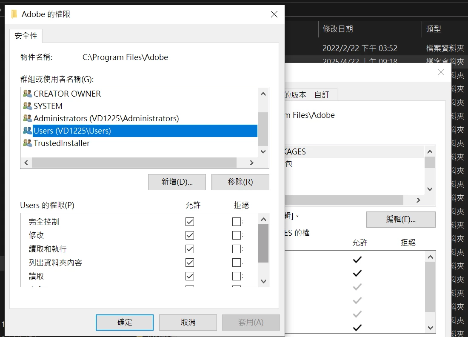Select Administrators (VD1225\Administrators) entry
This screenshot has height=337, width=468.
point(106,118)
